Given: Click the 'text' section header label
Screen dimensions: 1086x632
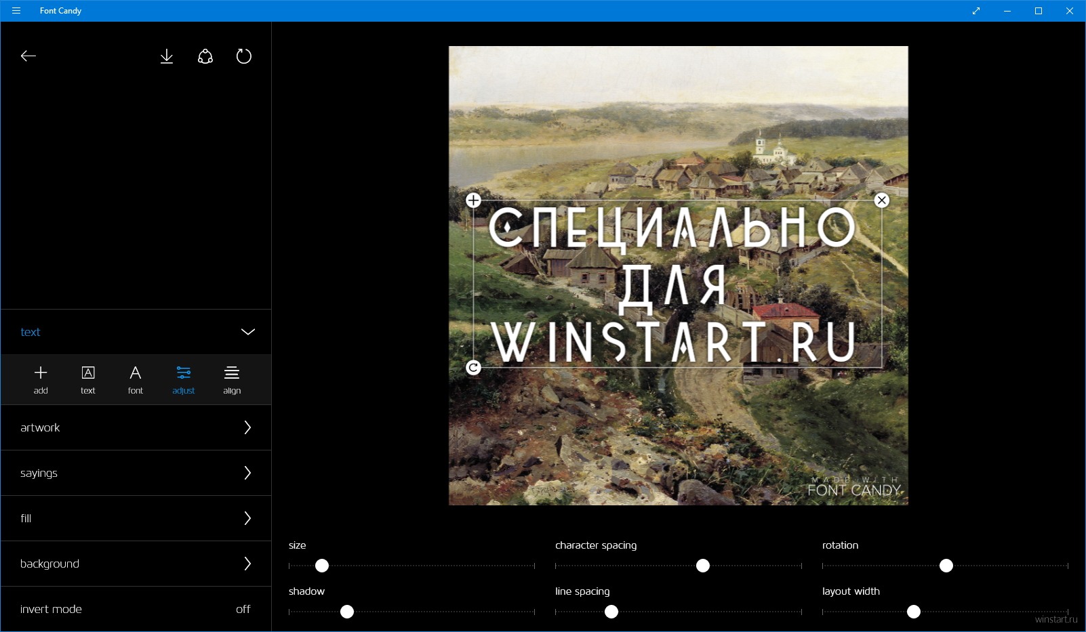Looking at the screenshot, I should pyautogui.click(x=31, y=332).
